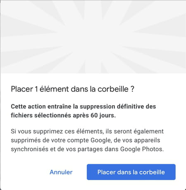Click the word appareils in the paragraph
Image resolution: width=186 pixels, height=190 pixels.
(x=147, y=140)
